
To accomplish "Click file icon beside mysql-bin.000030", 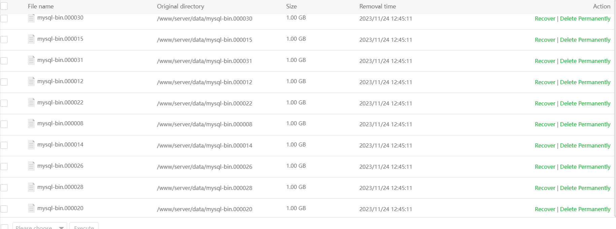I will [31, 18].
